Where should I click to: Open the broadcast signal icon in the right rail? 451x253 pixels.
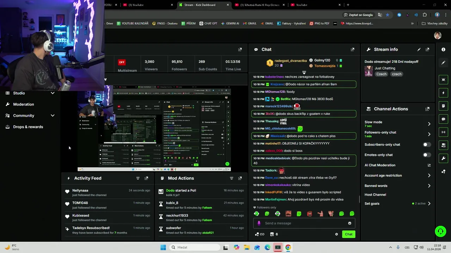pyautogui.click(x=443, y=132)
